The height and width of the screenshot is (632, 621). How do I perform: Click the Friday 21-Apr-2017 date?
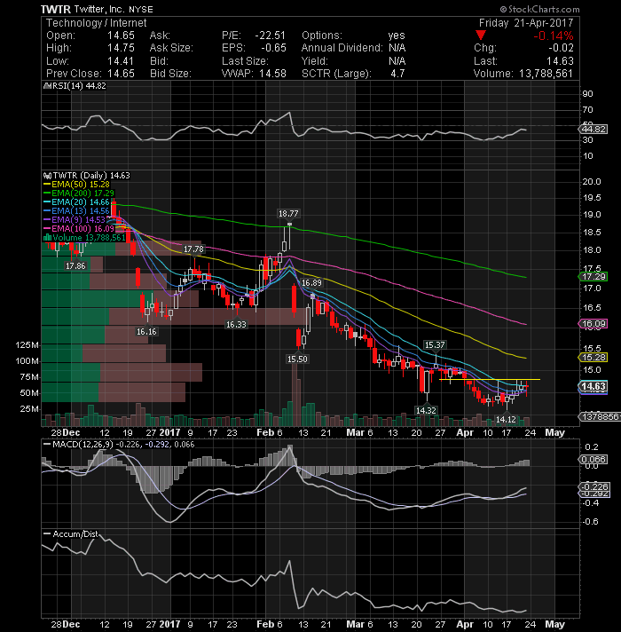pos(526,23)
